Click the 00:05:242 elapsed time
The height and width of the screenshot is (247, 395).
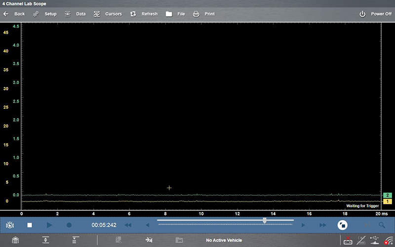pos(104,225)
